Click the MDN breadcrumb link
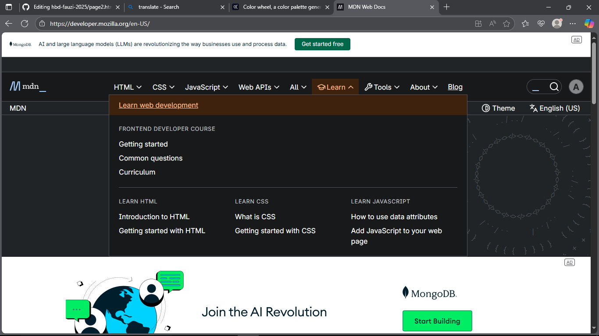Viewport: 599px width, 336px height. [x=18, y=108]
